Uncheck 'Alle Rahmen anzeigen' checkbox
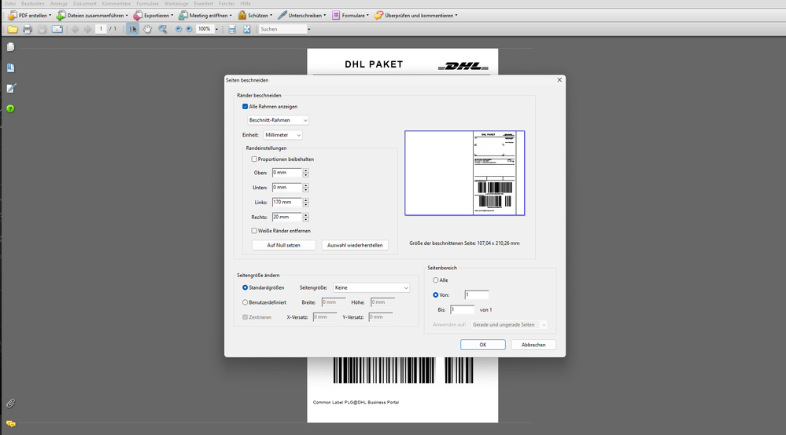This screenshot has width=786, height=435. [x=245, y=106]
